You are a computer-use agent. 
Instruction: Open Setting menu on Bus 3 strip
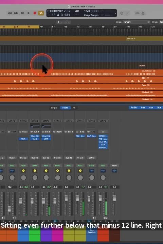point(23,121)
